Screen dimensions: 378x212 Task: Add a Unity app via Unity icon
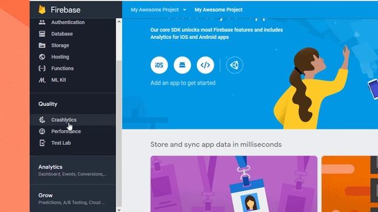pyautogui.click(x=234, y=65)
